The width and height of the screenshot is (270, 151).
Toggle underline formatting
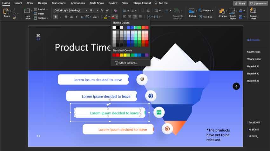coord(66,17)
